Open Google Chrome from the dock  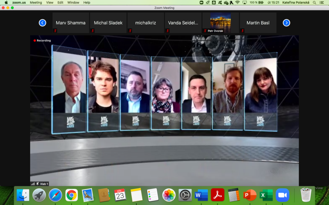pyautogui.click(x=71, y=195)
